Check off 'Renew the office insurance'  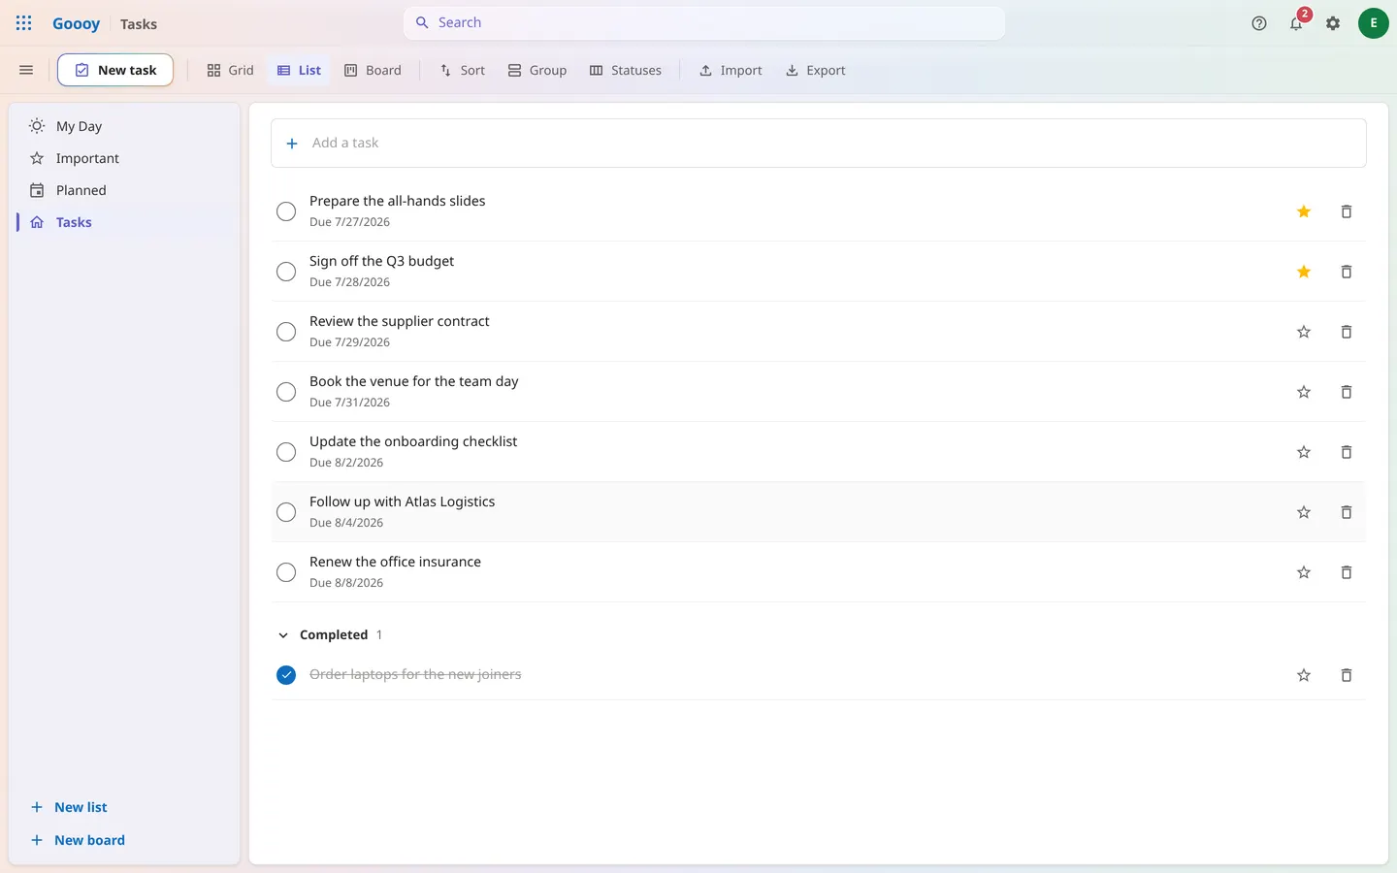coord(286,572)
